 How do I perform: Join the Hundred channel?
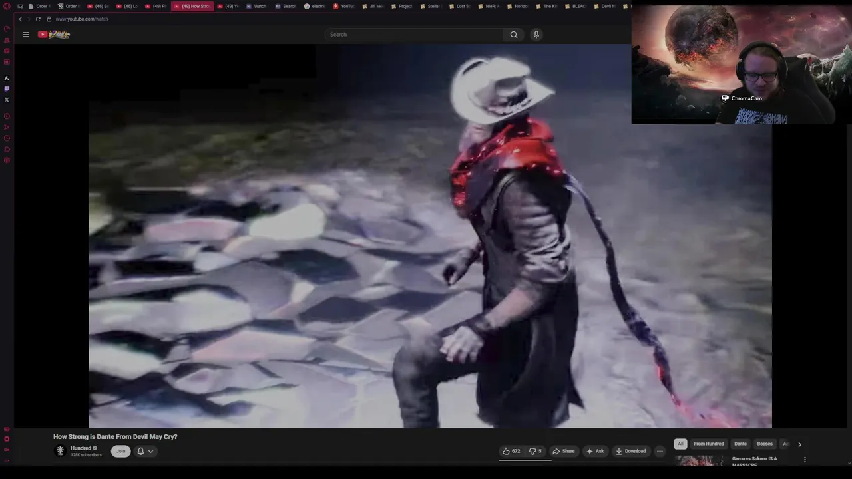[120, 451]
